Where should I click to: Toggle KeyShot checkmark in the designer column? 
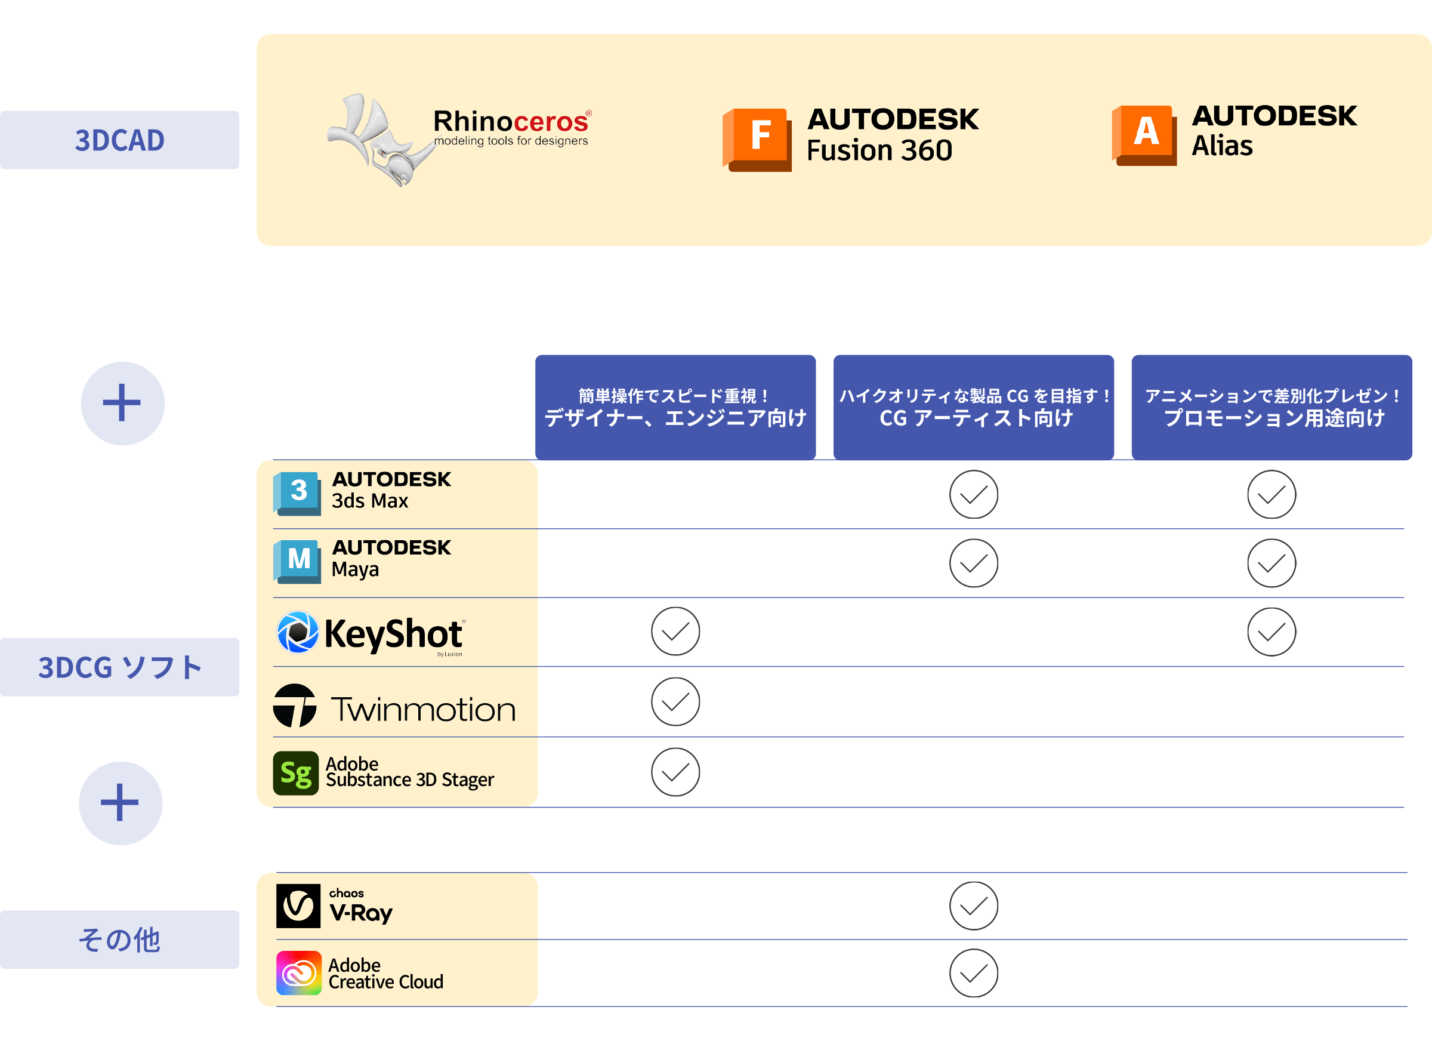pos(675,632)
